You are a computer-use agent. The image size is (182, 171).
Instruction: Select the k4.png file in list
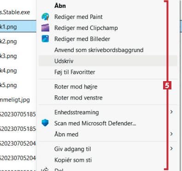tap(8, 71)
